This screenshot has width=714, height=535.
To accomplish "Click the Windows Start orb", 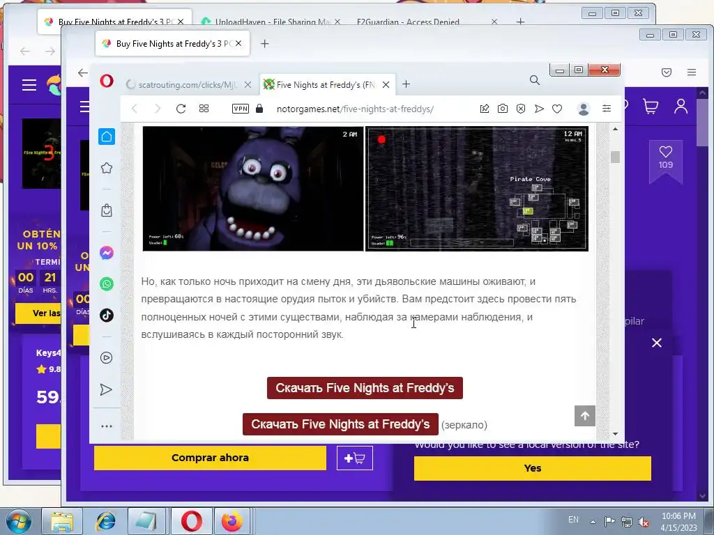I will coord(18,521).
